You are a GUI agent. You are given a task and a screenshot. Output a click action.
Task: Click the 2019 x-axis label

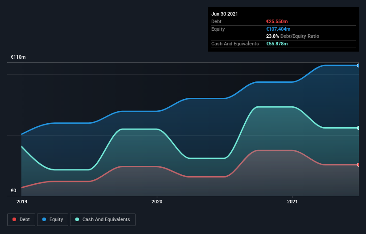coord(22,202)
